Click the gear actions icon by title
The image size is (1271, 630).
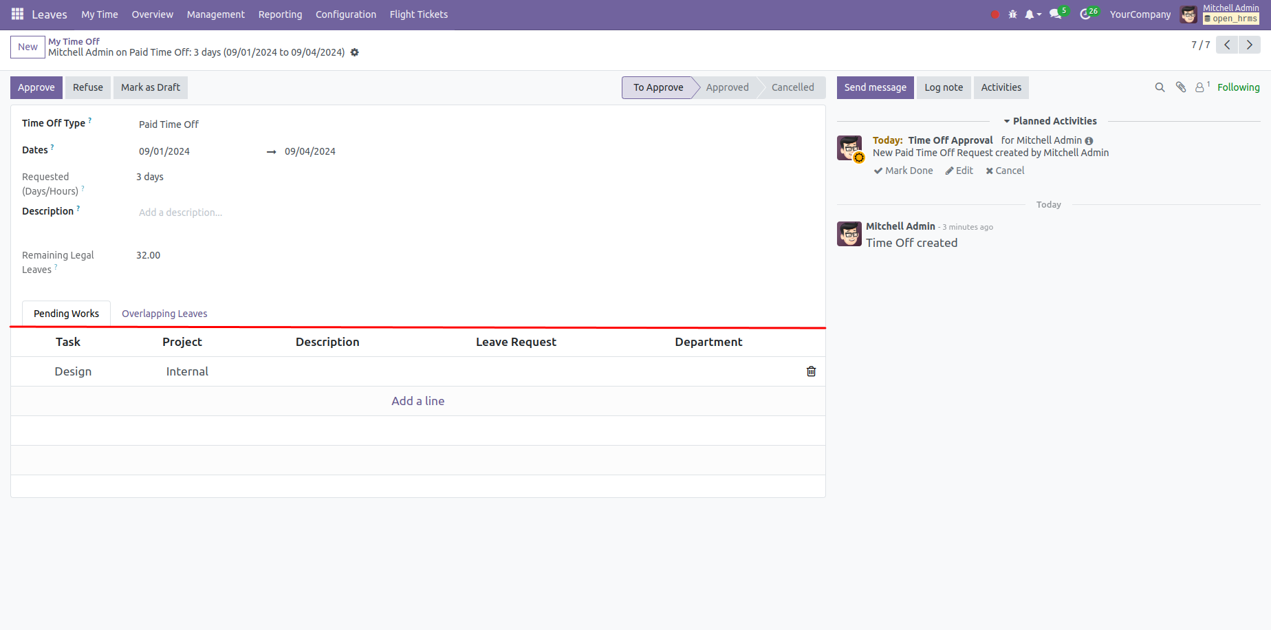[x=355, y=52]
